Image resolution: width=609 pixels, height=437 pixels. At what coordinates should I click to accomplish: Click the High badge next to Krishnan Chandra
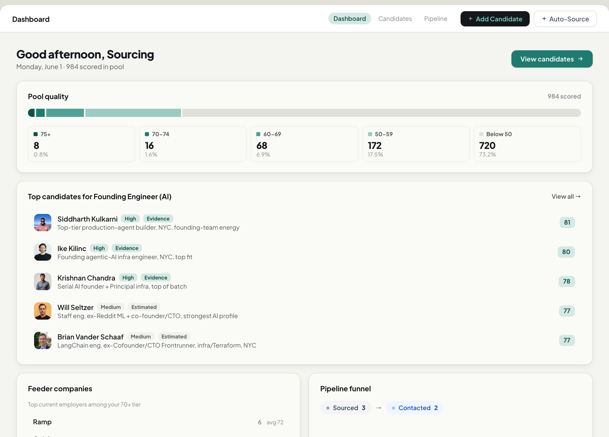pos(128,277)
